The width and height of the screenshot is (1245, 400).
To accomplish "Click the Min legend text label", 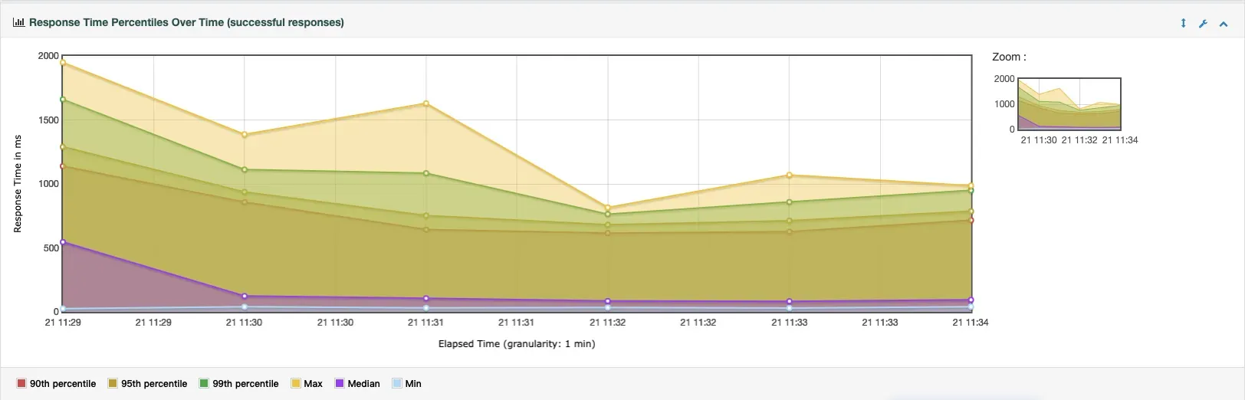I will pos(413,384).
